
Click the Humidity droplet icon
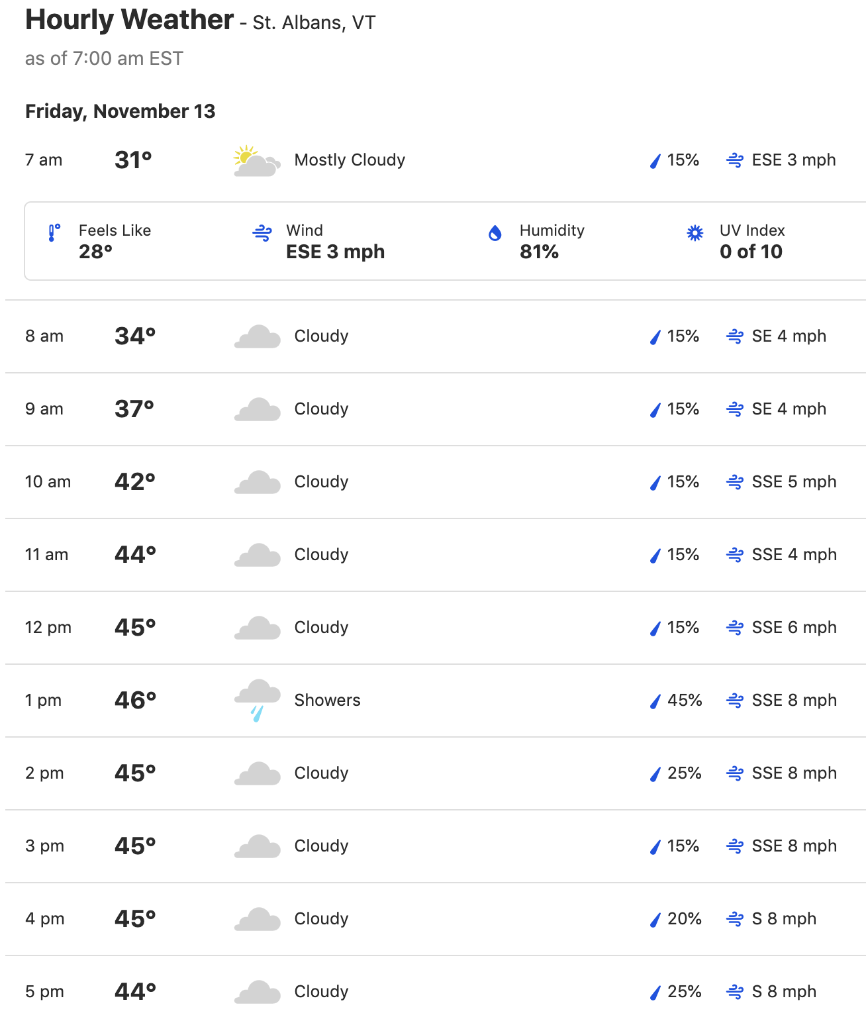pos(495,233)
